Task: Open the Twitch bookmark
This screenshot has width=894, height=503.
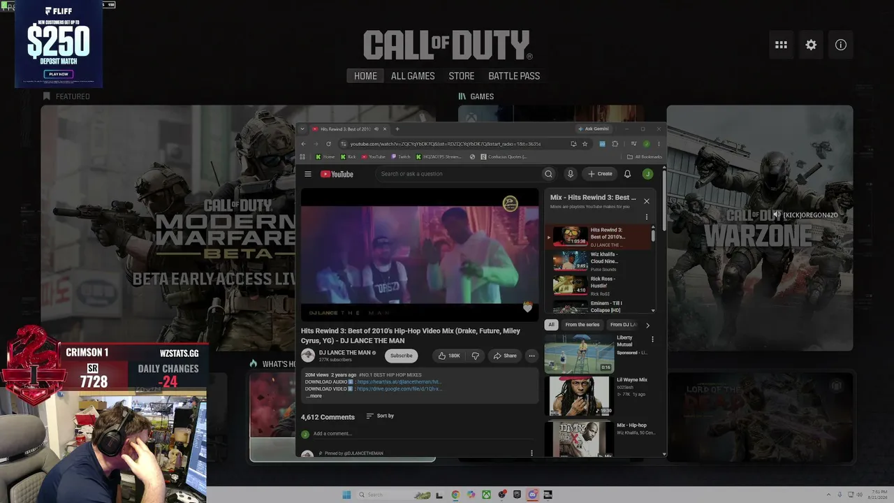Action: pyautogui.click(x=401, y=157)
